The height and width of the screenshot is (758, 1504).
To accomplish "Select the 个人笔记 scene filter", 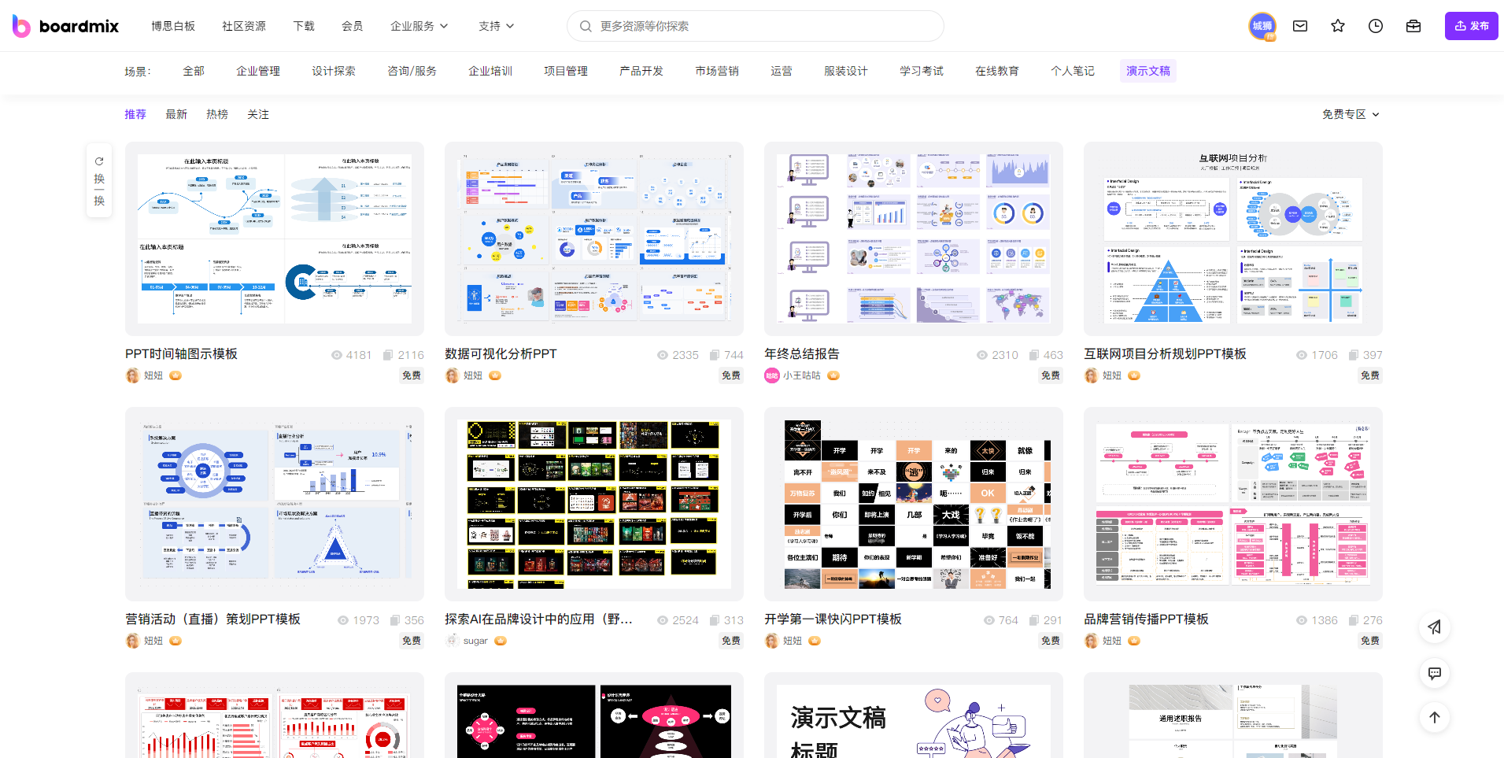I will point(1073,71).
